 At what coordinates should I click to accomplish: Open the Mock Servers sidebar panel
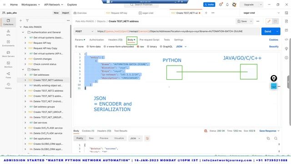pyautogui.click(x=8, y=54)
